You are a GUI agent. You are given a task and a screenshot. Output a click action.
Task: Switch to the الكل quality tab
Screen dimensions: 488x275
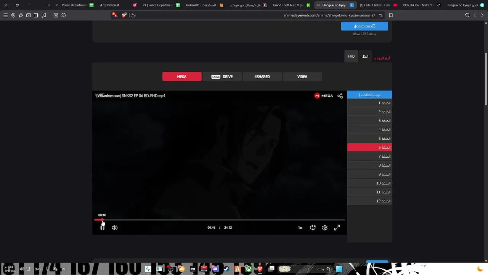[365, 56]
